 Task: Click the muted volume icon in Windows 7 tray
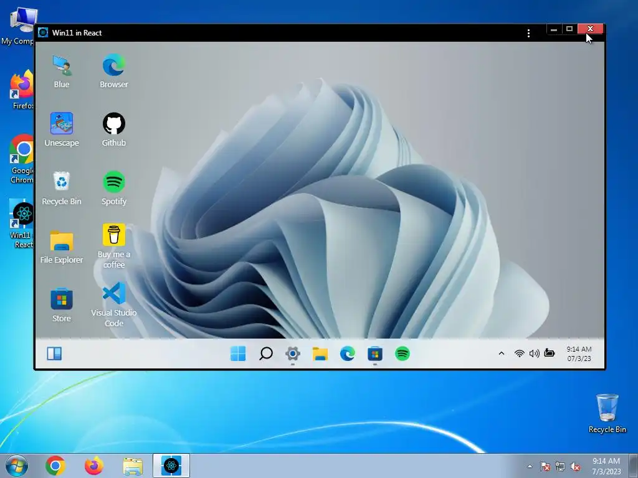pos(575,467)
